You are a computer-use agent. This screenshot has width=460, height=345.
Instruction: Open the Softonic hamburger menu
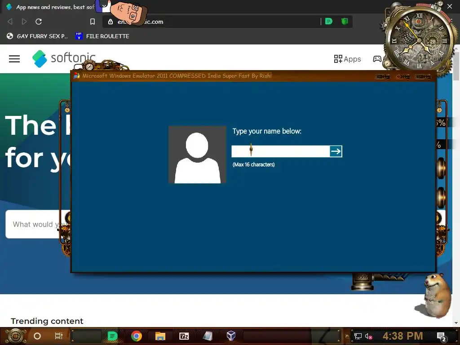click(14, 59)
